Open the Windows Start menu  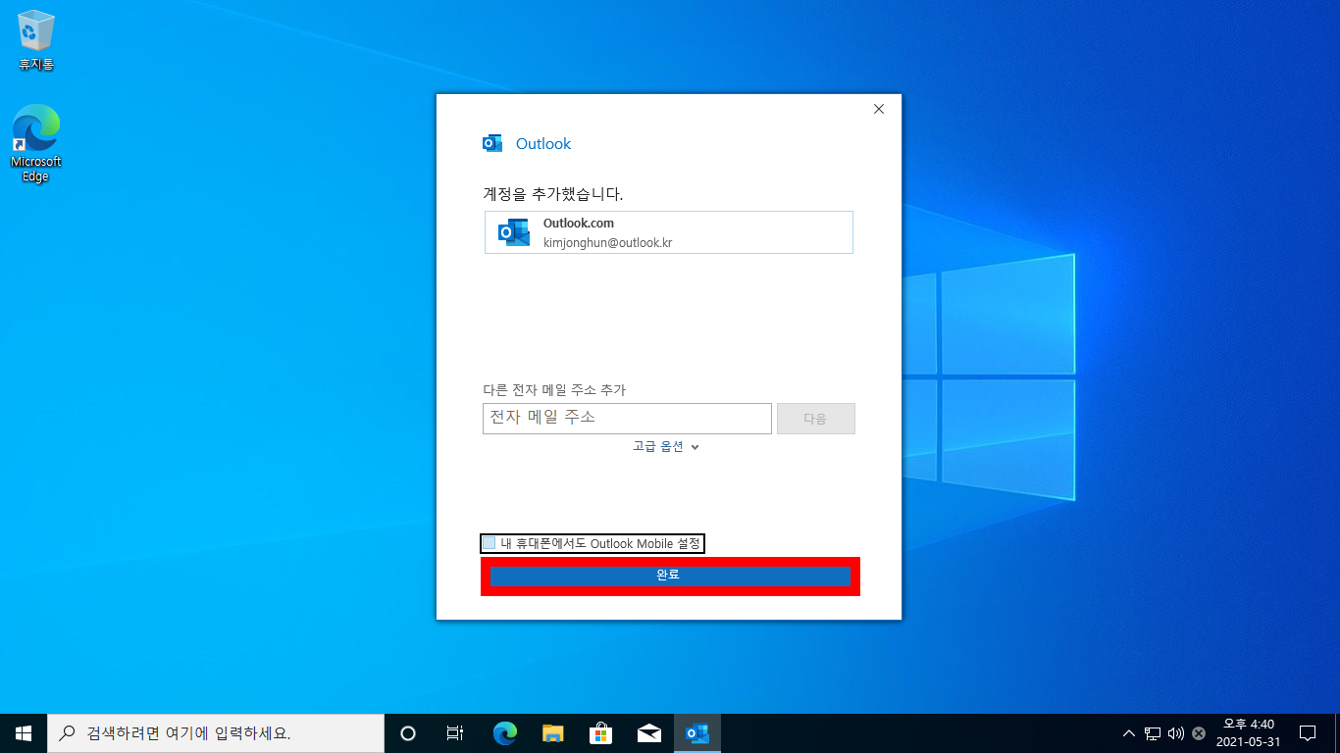pos(24,733)
